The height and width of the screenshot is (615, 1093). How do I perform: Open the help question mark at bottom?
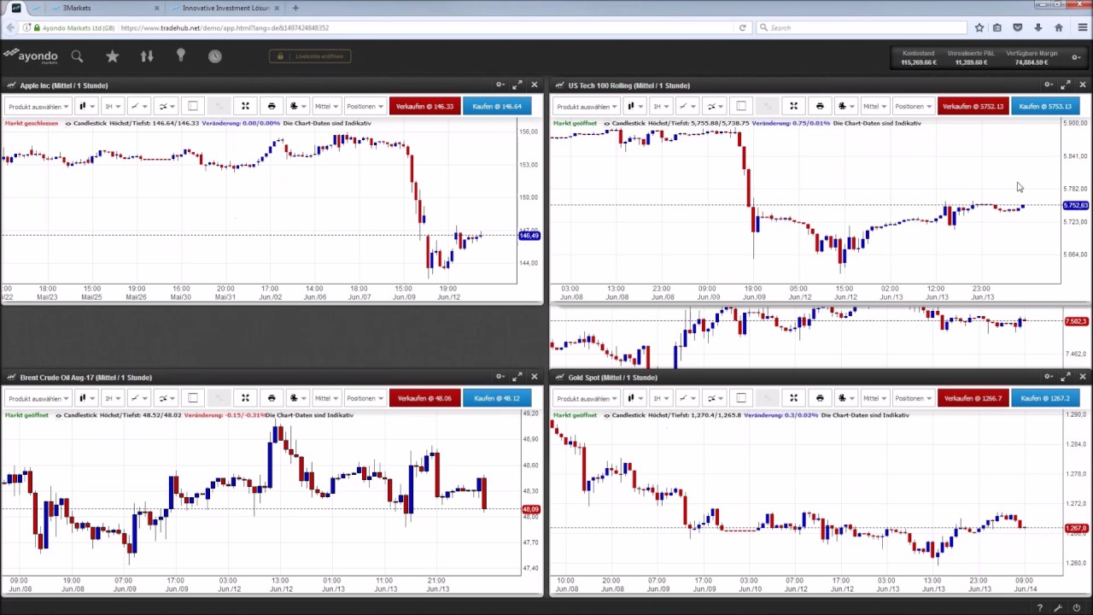pyautogui.click(x=1039, y=608)
